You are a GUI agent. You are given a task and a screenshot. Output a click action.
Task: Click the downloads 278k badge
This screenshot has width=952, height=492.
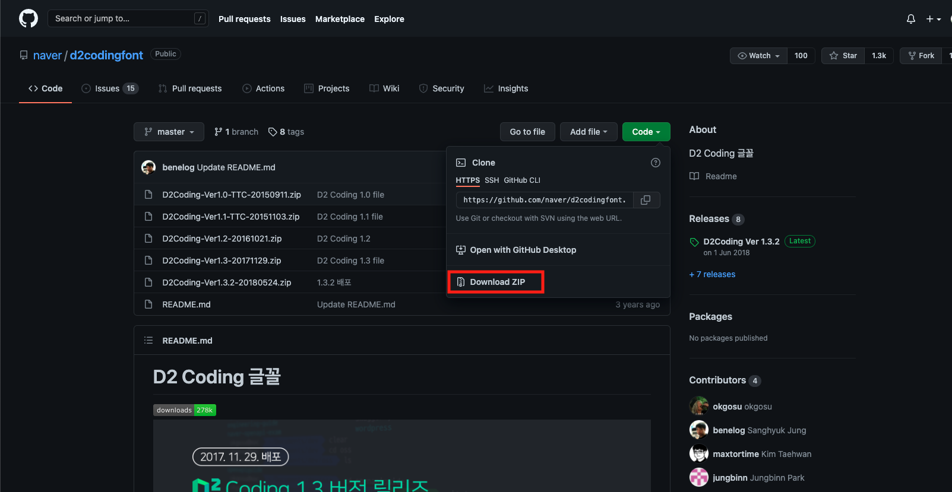pyautogui.click(x=185, y=410)
